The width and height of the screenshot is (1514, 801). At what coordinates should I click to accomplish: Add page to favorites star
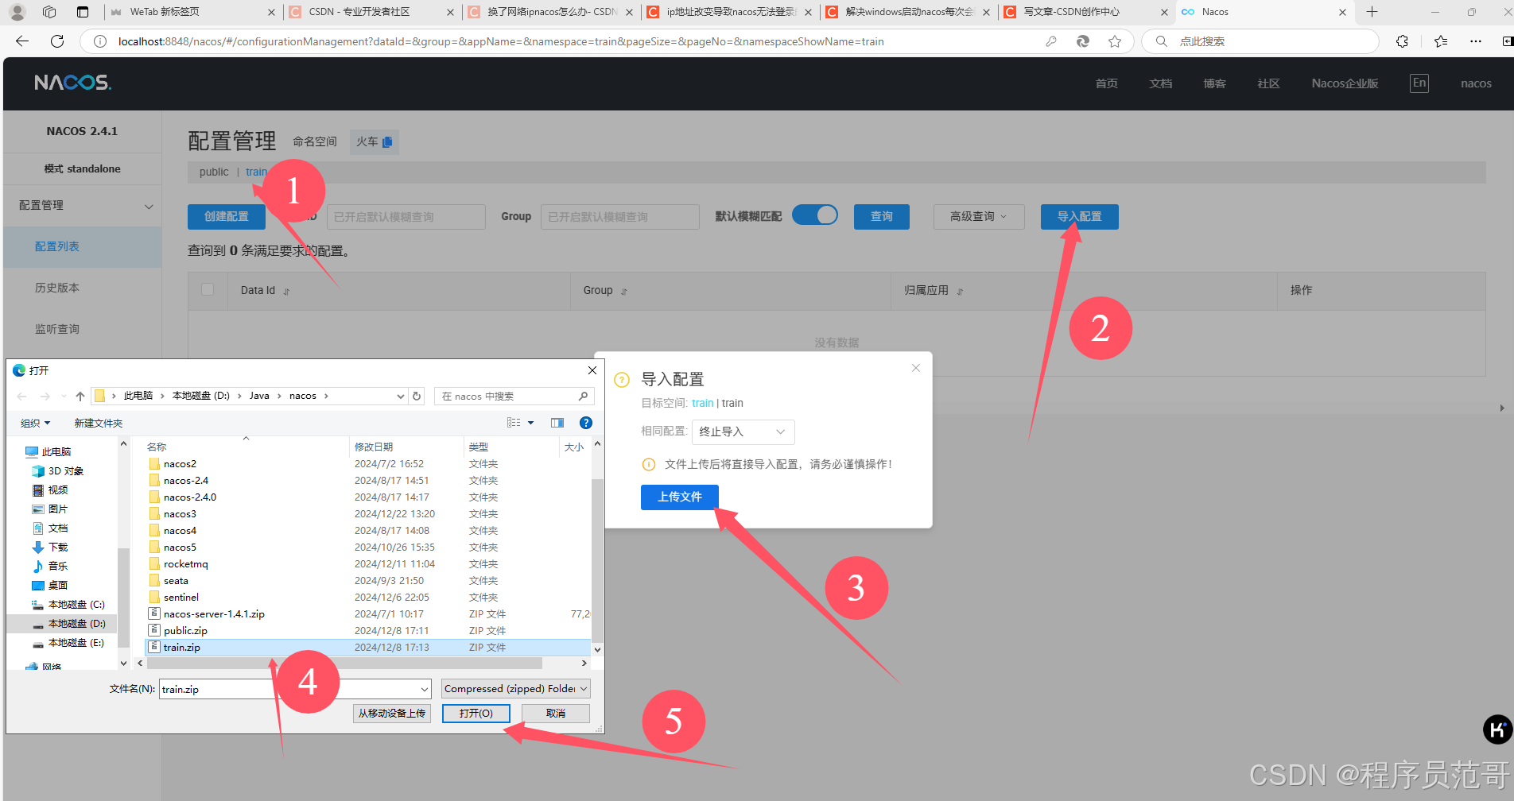[x=1115, y=41]
